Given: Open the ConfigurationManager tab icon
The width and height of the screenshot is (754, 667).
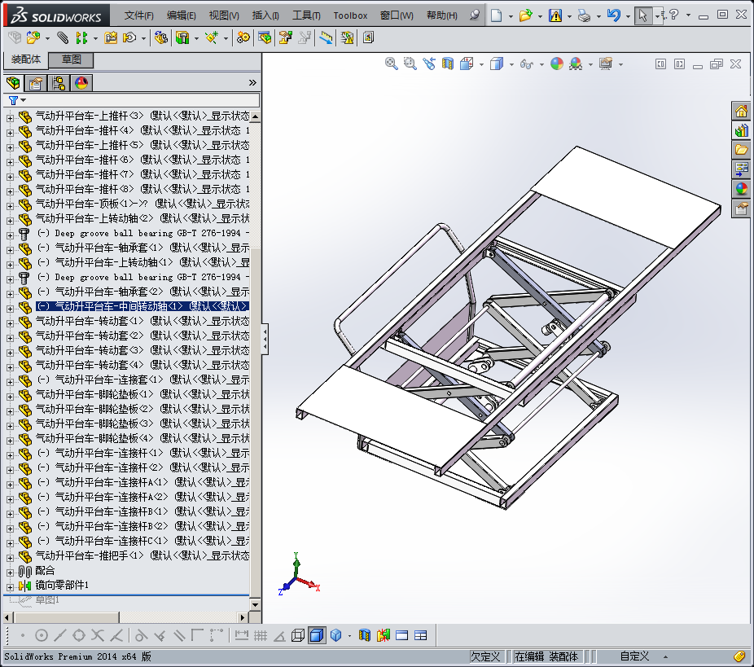Looking at the screenshot, I should tap(59, 83).
